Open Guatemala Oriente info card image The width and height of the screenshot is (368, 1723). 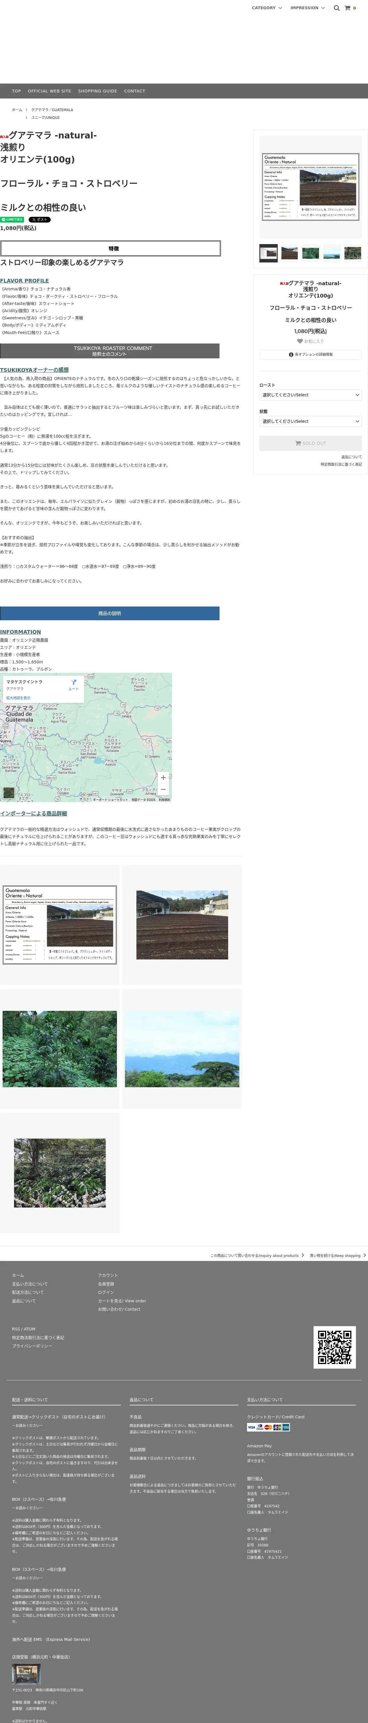coord(59,925)
